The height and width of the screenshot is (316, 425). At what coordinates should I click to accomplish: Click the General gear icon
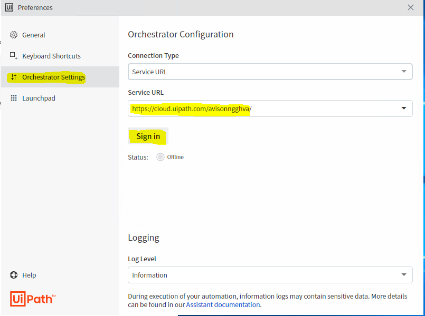tap(14, 35)
